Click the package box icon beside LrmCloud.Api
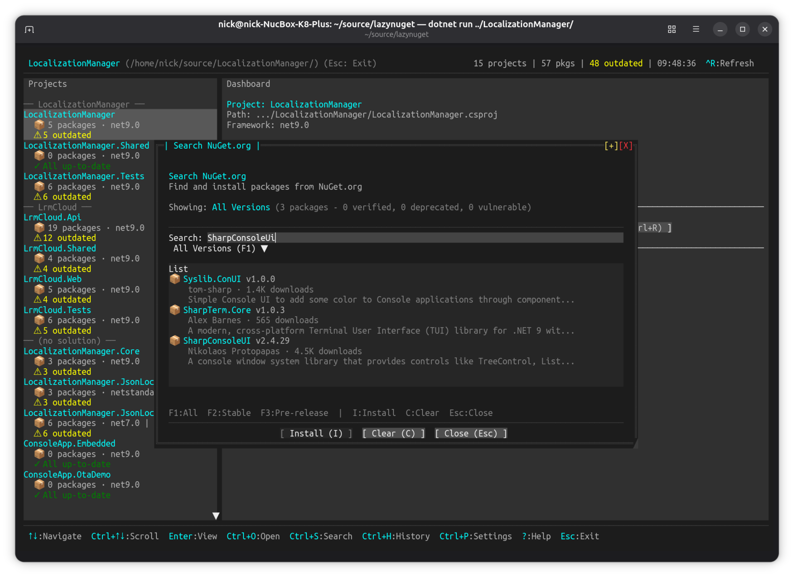The width and height of the screenshot is (794, 577). (40, 228)
